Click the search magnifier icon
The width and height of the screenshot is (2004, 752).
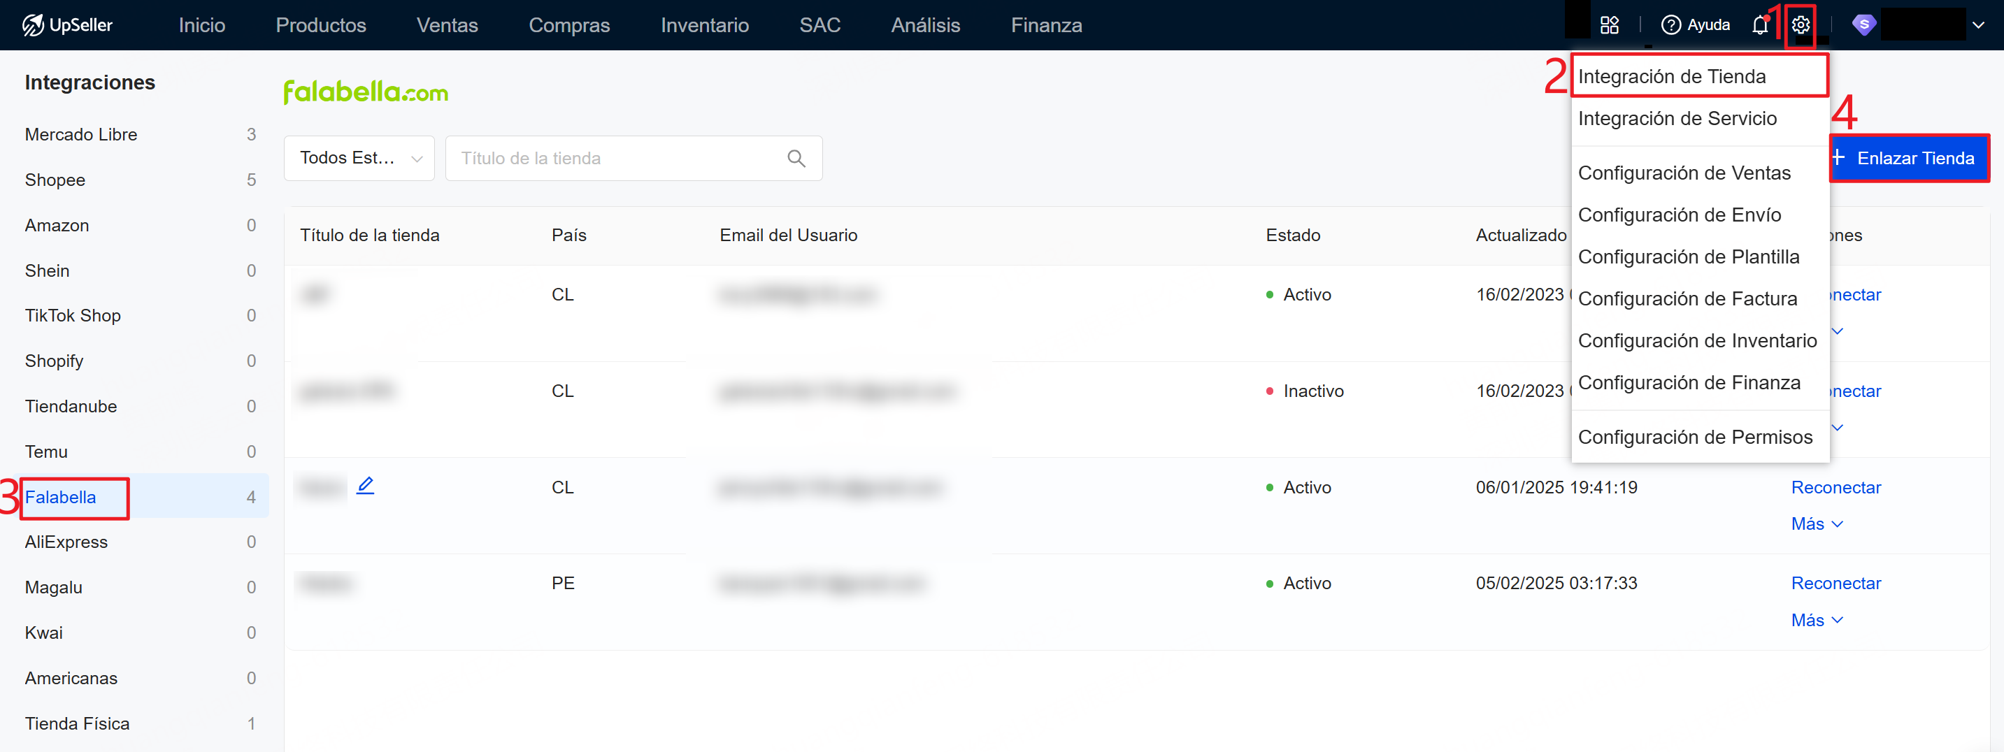point(796,159)
